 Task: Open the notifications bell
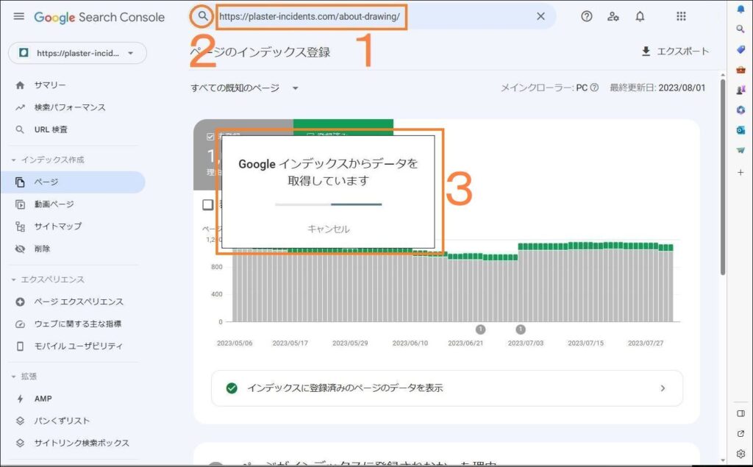tap(640, 16)
